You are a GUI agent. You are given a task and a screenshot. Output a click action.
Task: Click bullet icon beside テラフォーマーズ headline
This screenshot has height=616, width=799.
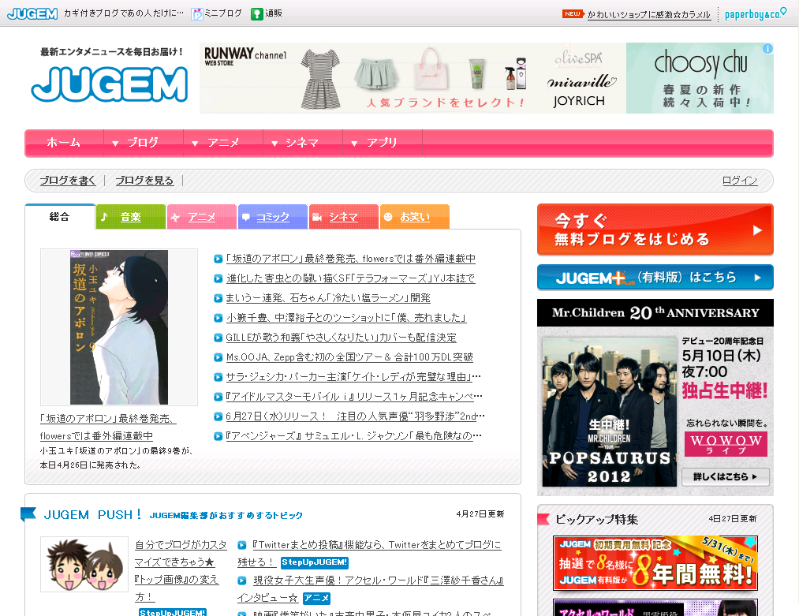[x=218, y=278]
